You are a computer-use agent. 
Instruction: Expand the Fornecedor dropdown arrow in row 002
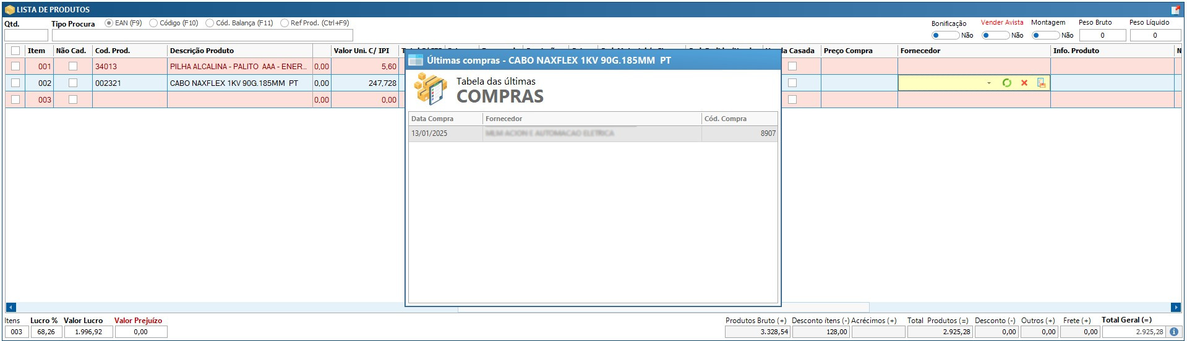[989, 83]
